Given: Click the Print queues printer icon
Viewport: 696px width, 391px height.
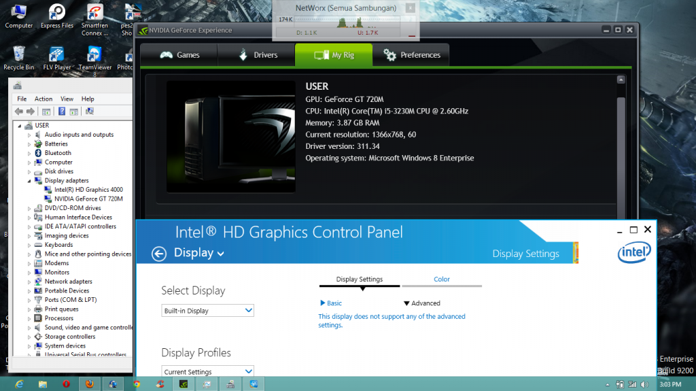Looking at the screenshot, I should tap(38, 309).
